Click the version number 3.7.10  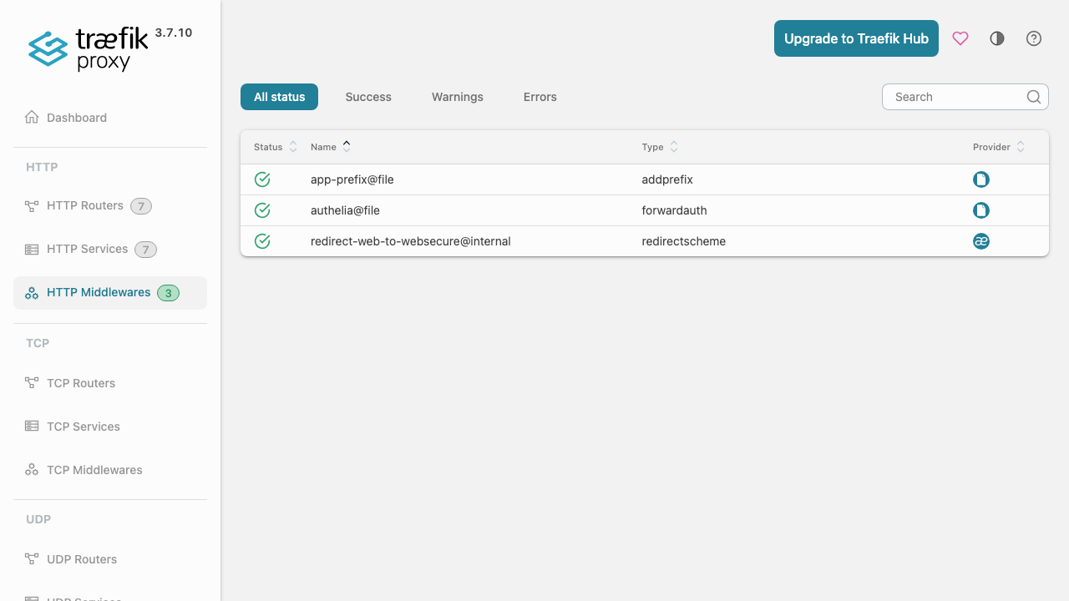(174, 33)
